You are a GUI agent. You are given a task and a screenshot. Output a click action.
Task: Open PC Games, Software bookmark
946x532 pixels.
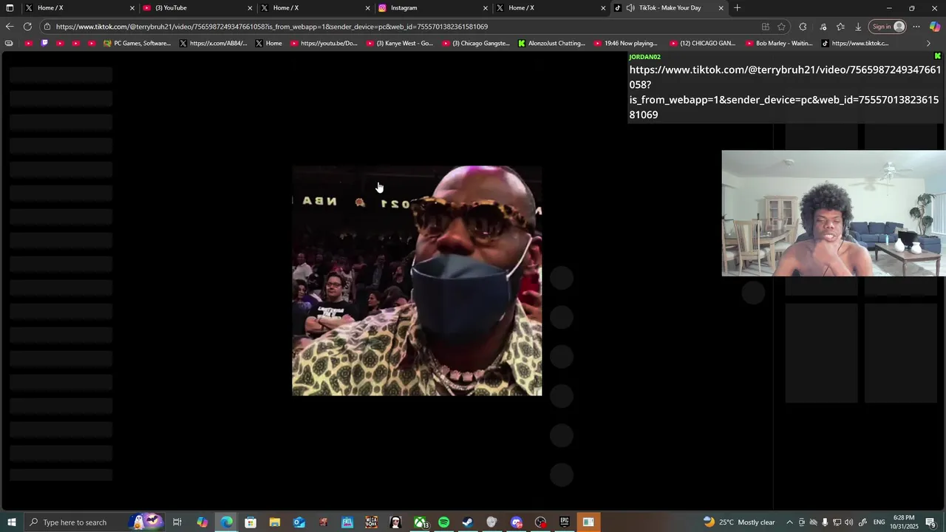[137, 43]
